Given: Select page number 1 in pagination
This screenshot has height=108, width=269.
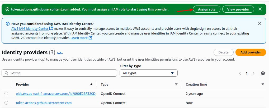Looking at the screenshot, I should click(247, 73).
